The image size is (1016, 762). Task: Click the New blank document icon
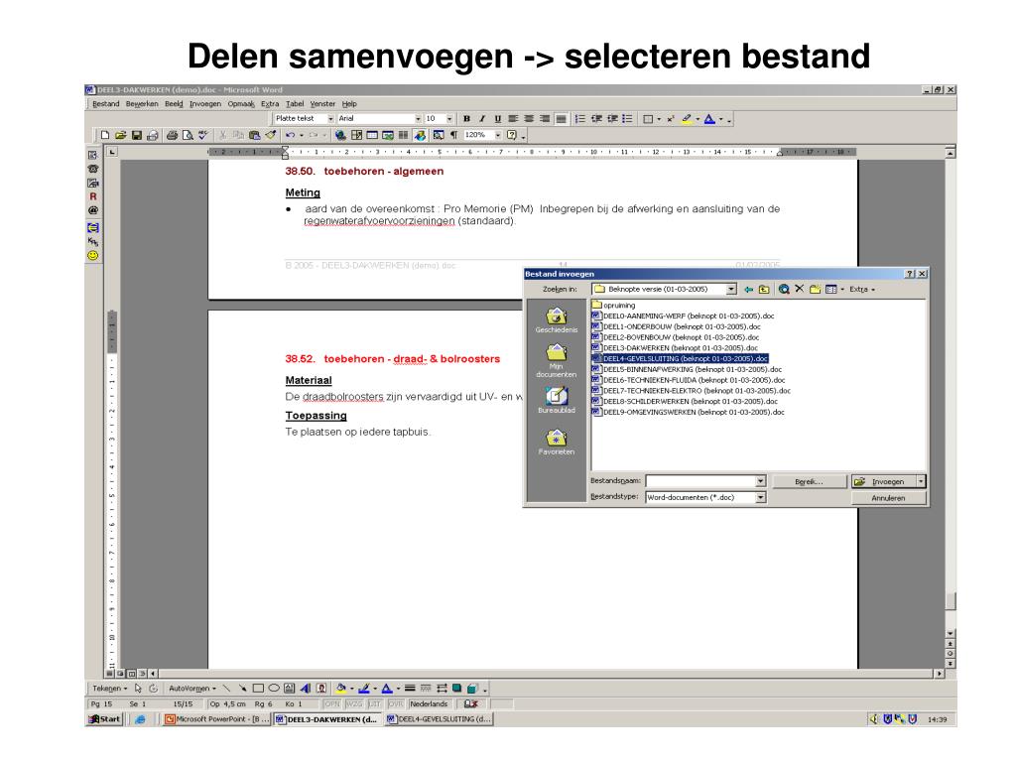[105, 135]
